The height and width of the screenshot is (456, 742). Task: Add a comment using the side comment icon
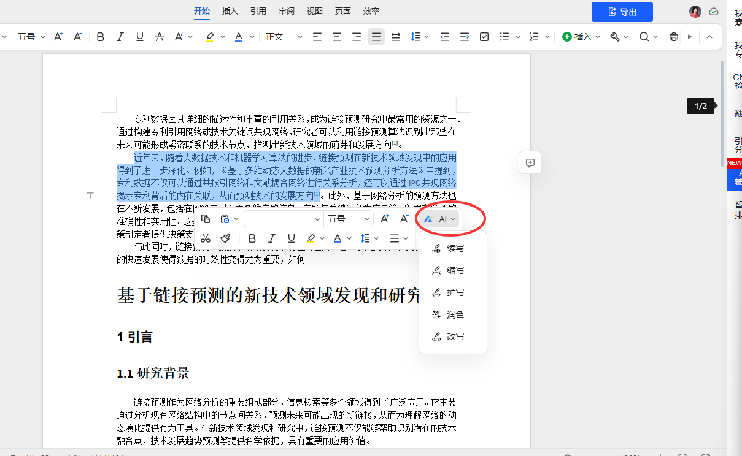tap(530, 163)
